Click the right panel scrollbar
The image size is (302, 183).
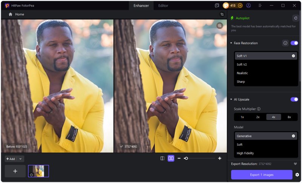(300, 46)
